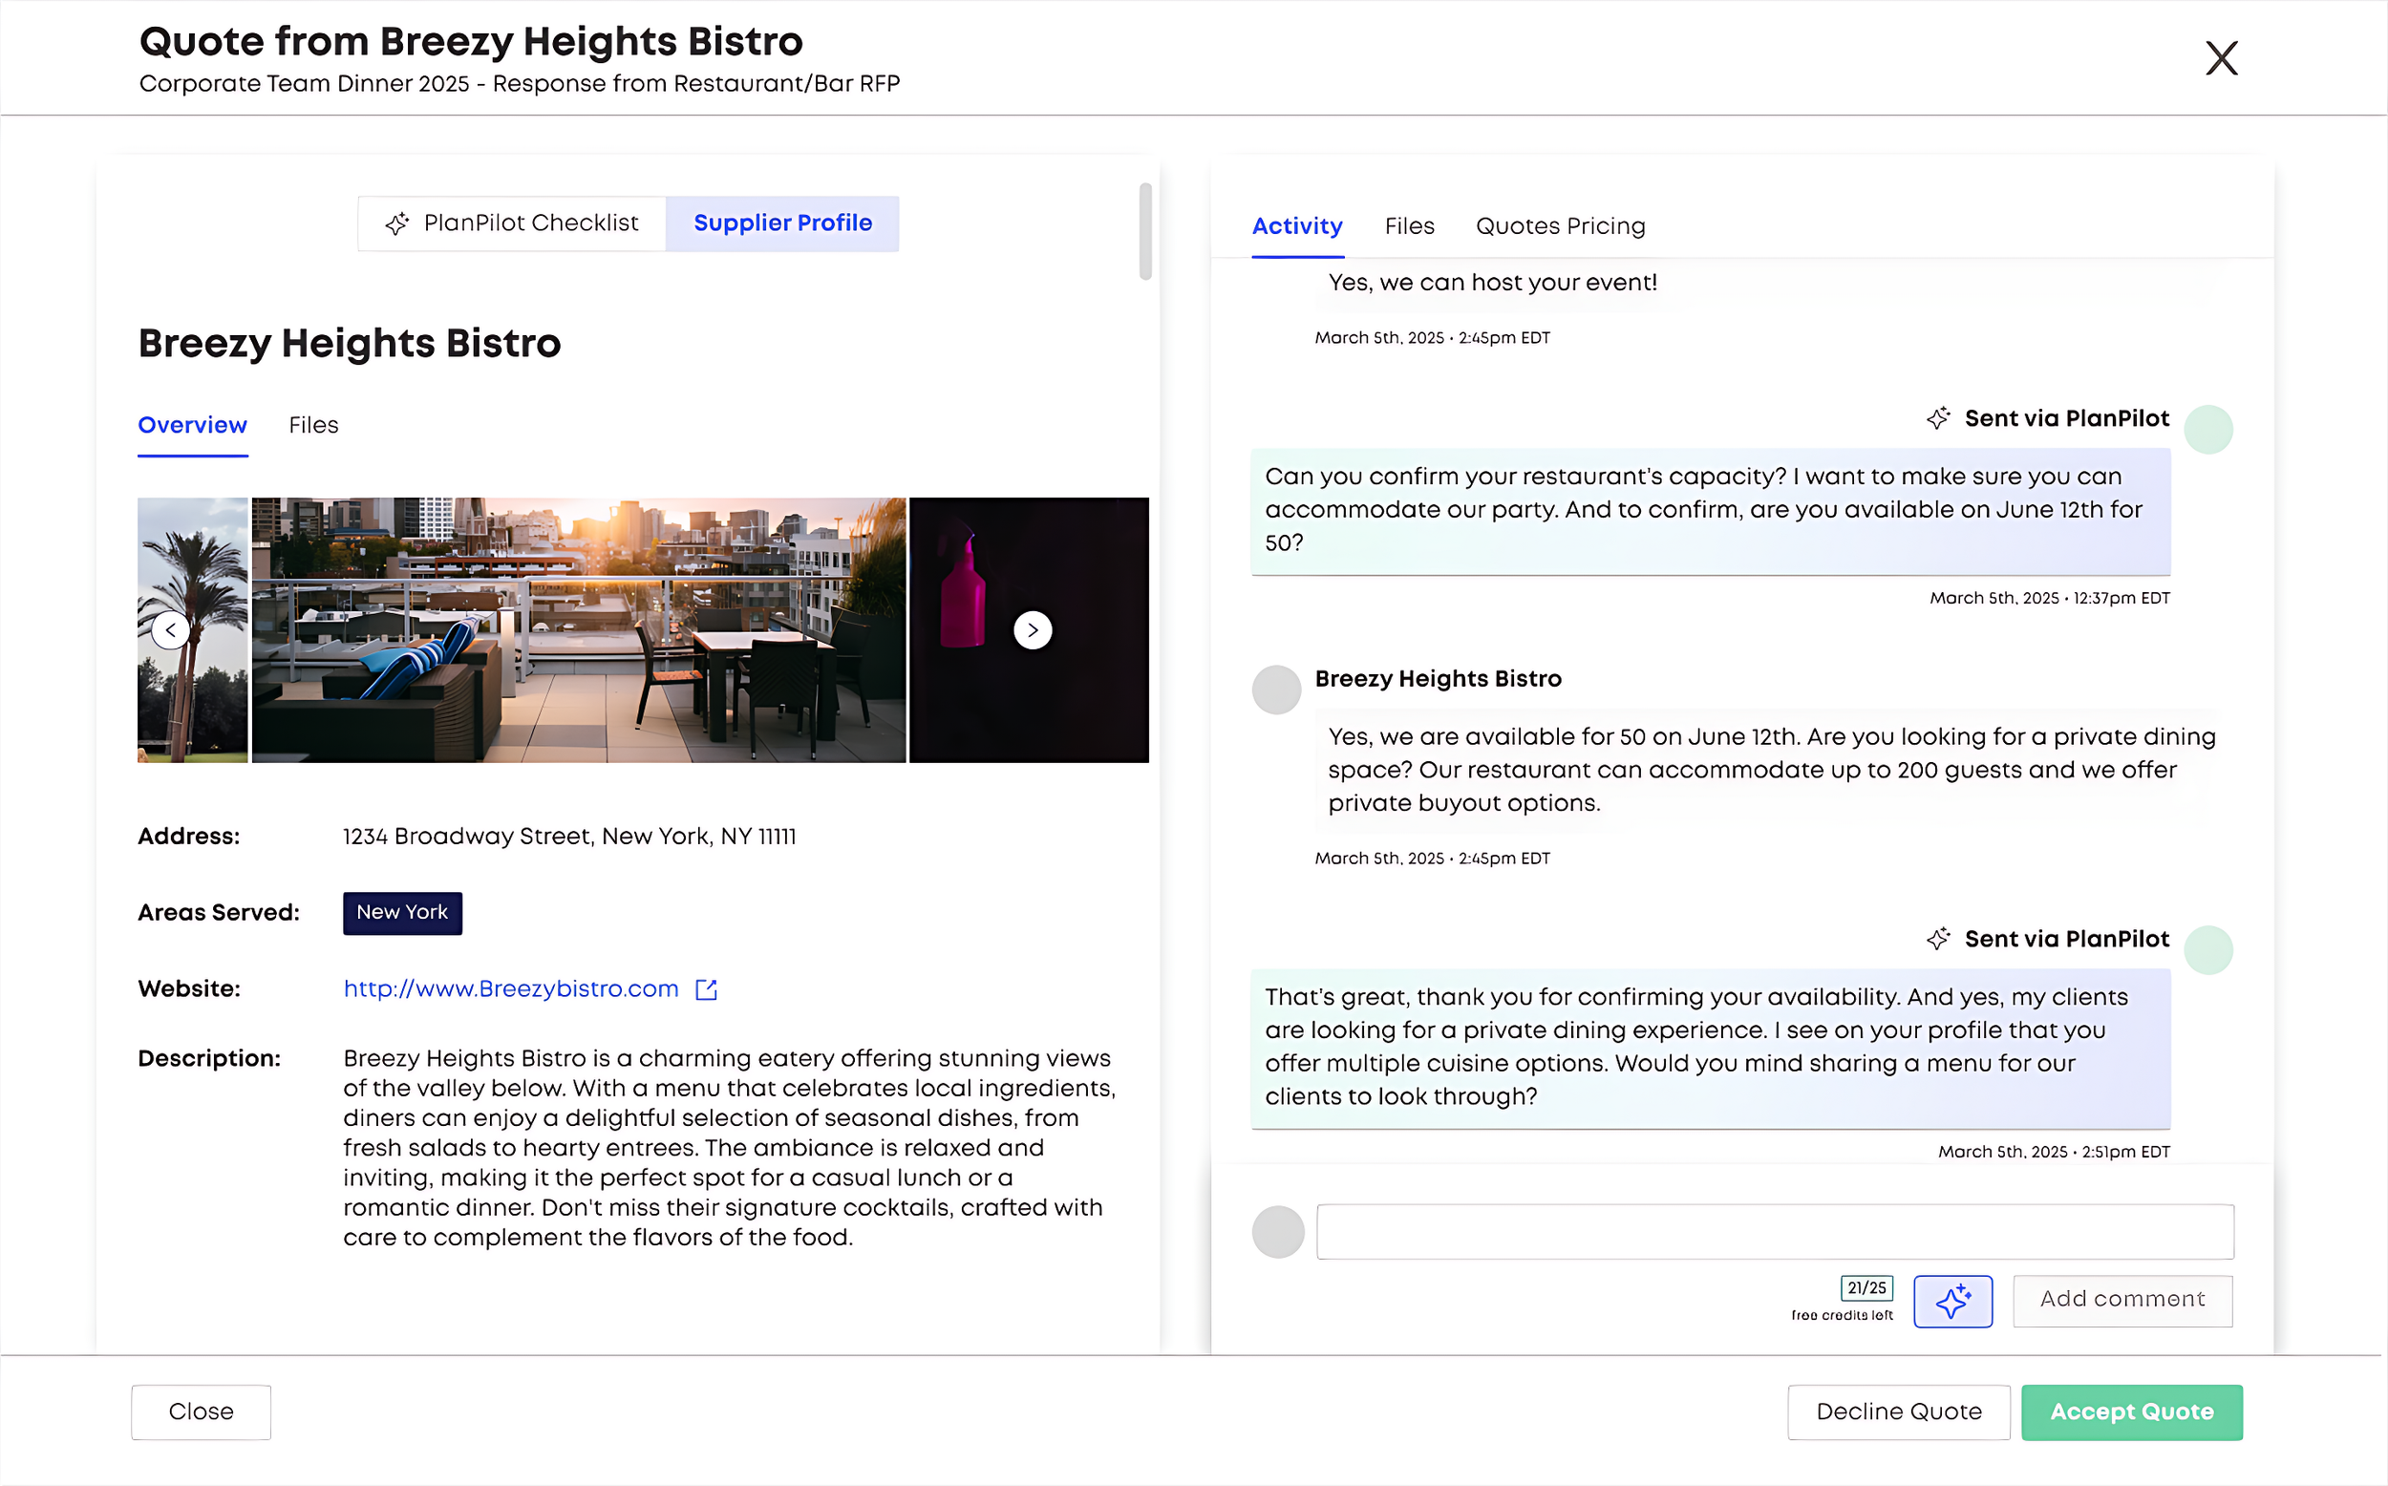2388x1486 pixels.
Task: Click the Breezy Heights Bistro chat avatar
Action: (1275, 690)
